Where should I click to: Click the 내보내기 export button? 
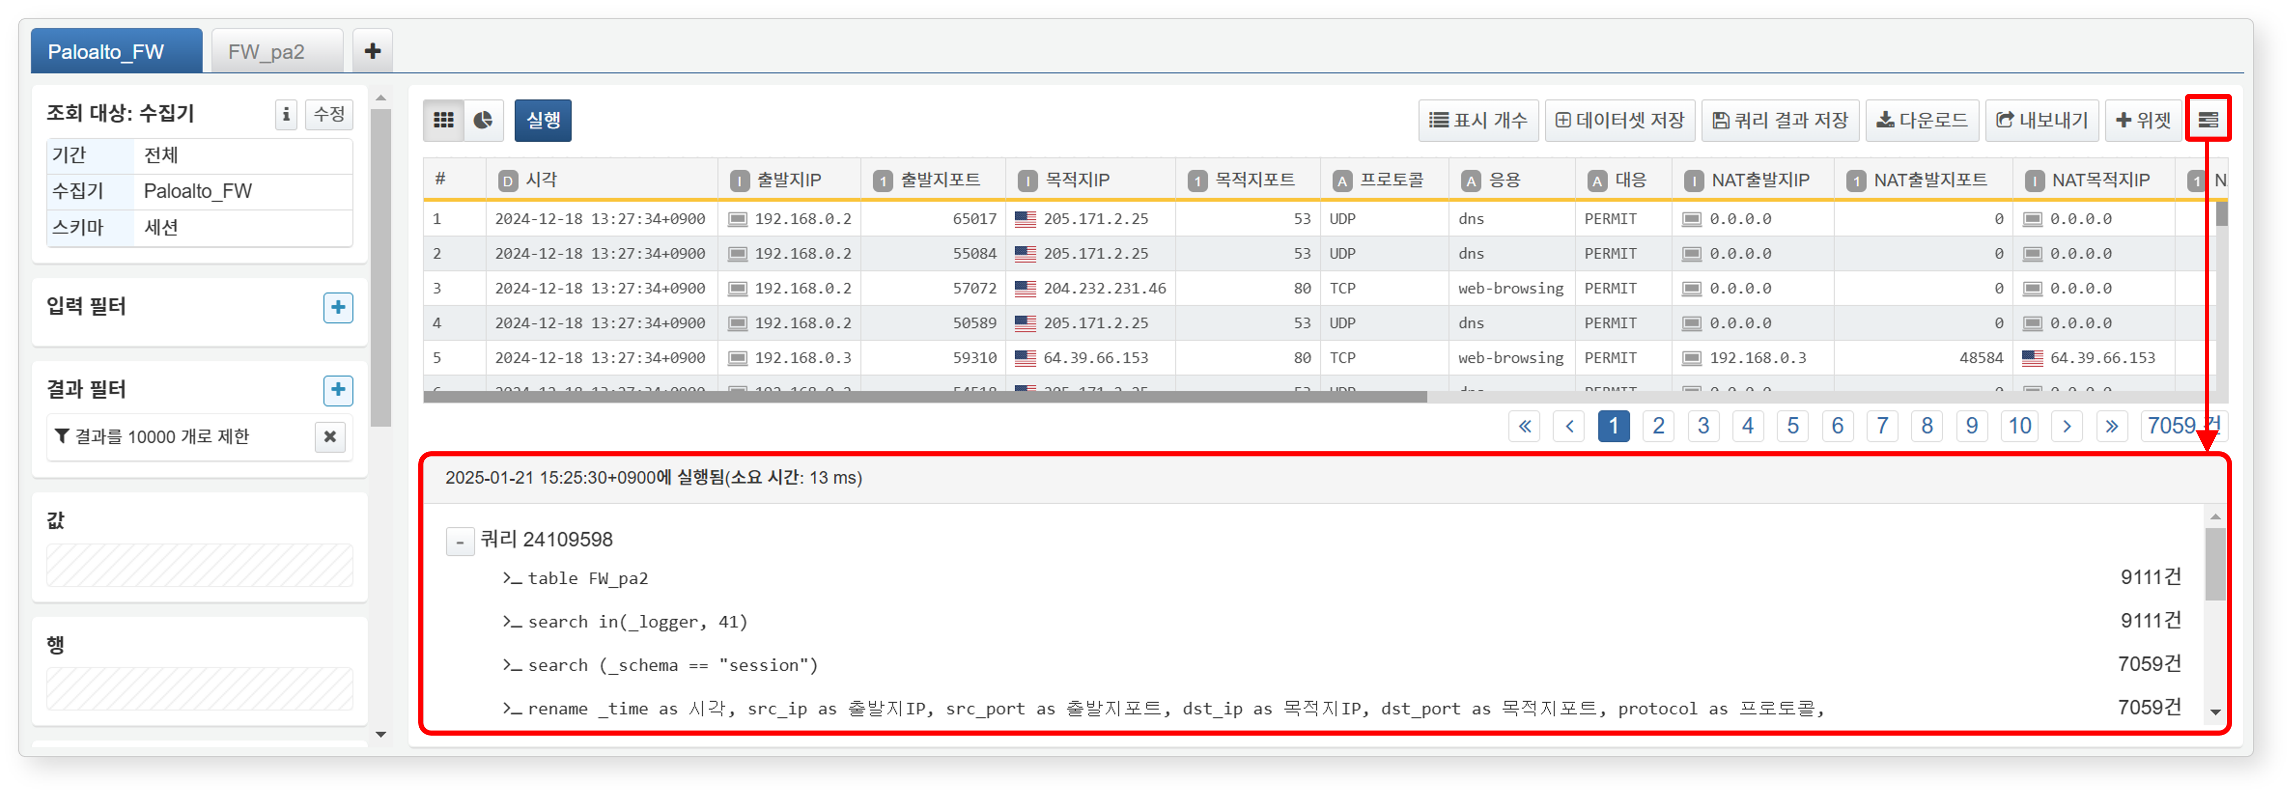tap(2042, 120)
